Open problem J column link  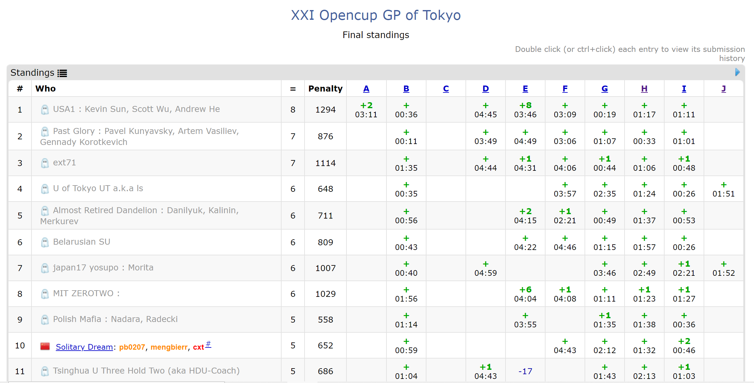tap(723, 89)
